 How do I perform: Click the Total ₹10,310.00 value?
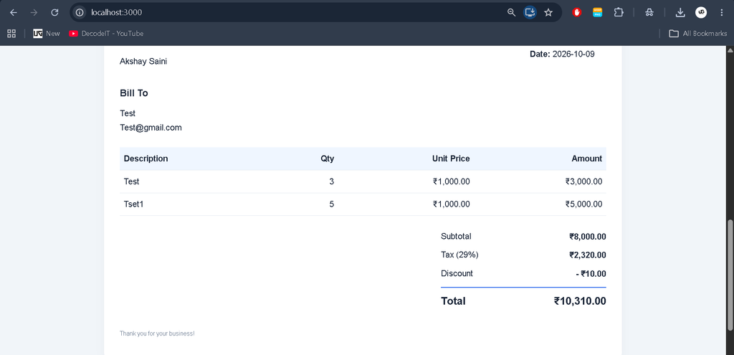580,301
